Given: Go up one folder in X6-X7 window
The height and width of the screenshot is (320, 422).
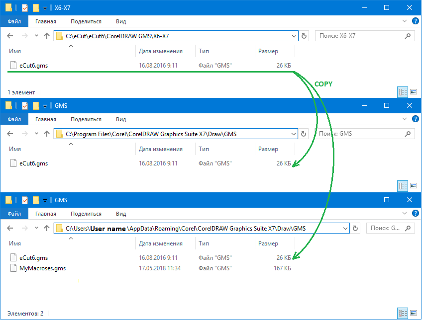Looking at the screenshot, I should [47, 36].
